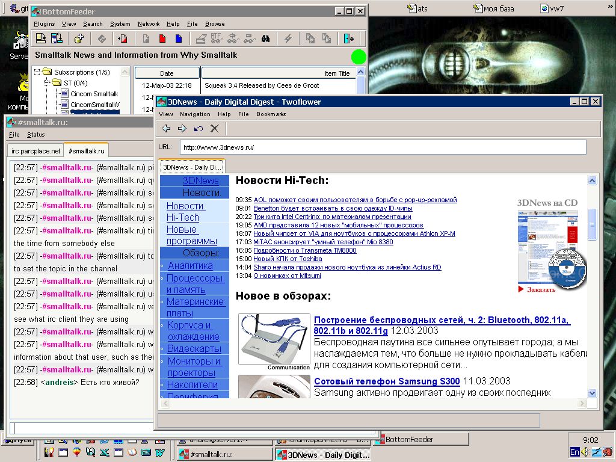The height and width of the screenshot is (462, 616).
Task: Click the URL input field in Twoflower
Action: coord(383,147)
